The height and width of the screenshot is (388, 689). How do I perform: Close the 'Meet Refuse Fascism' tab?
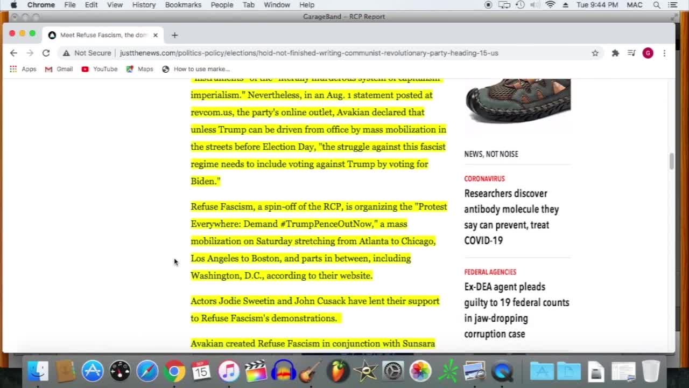point(155,35)
